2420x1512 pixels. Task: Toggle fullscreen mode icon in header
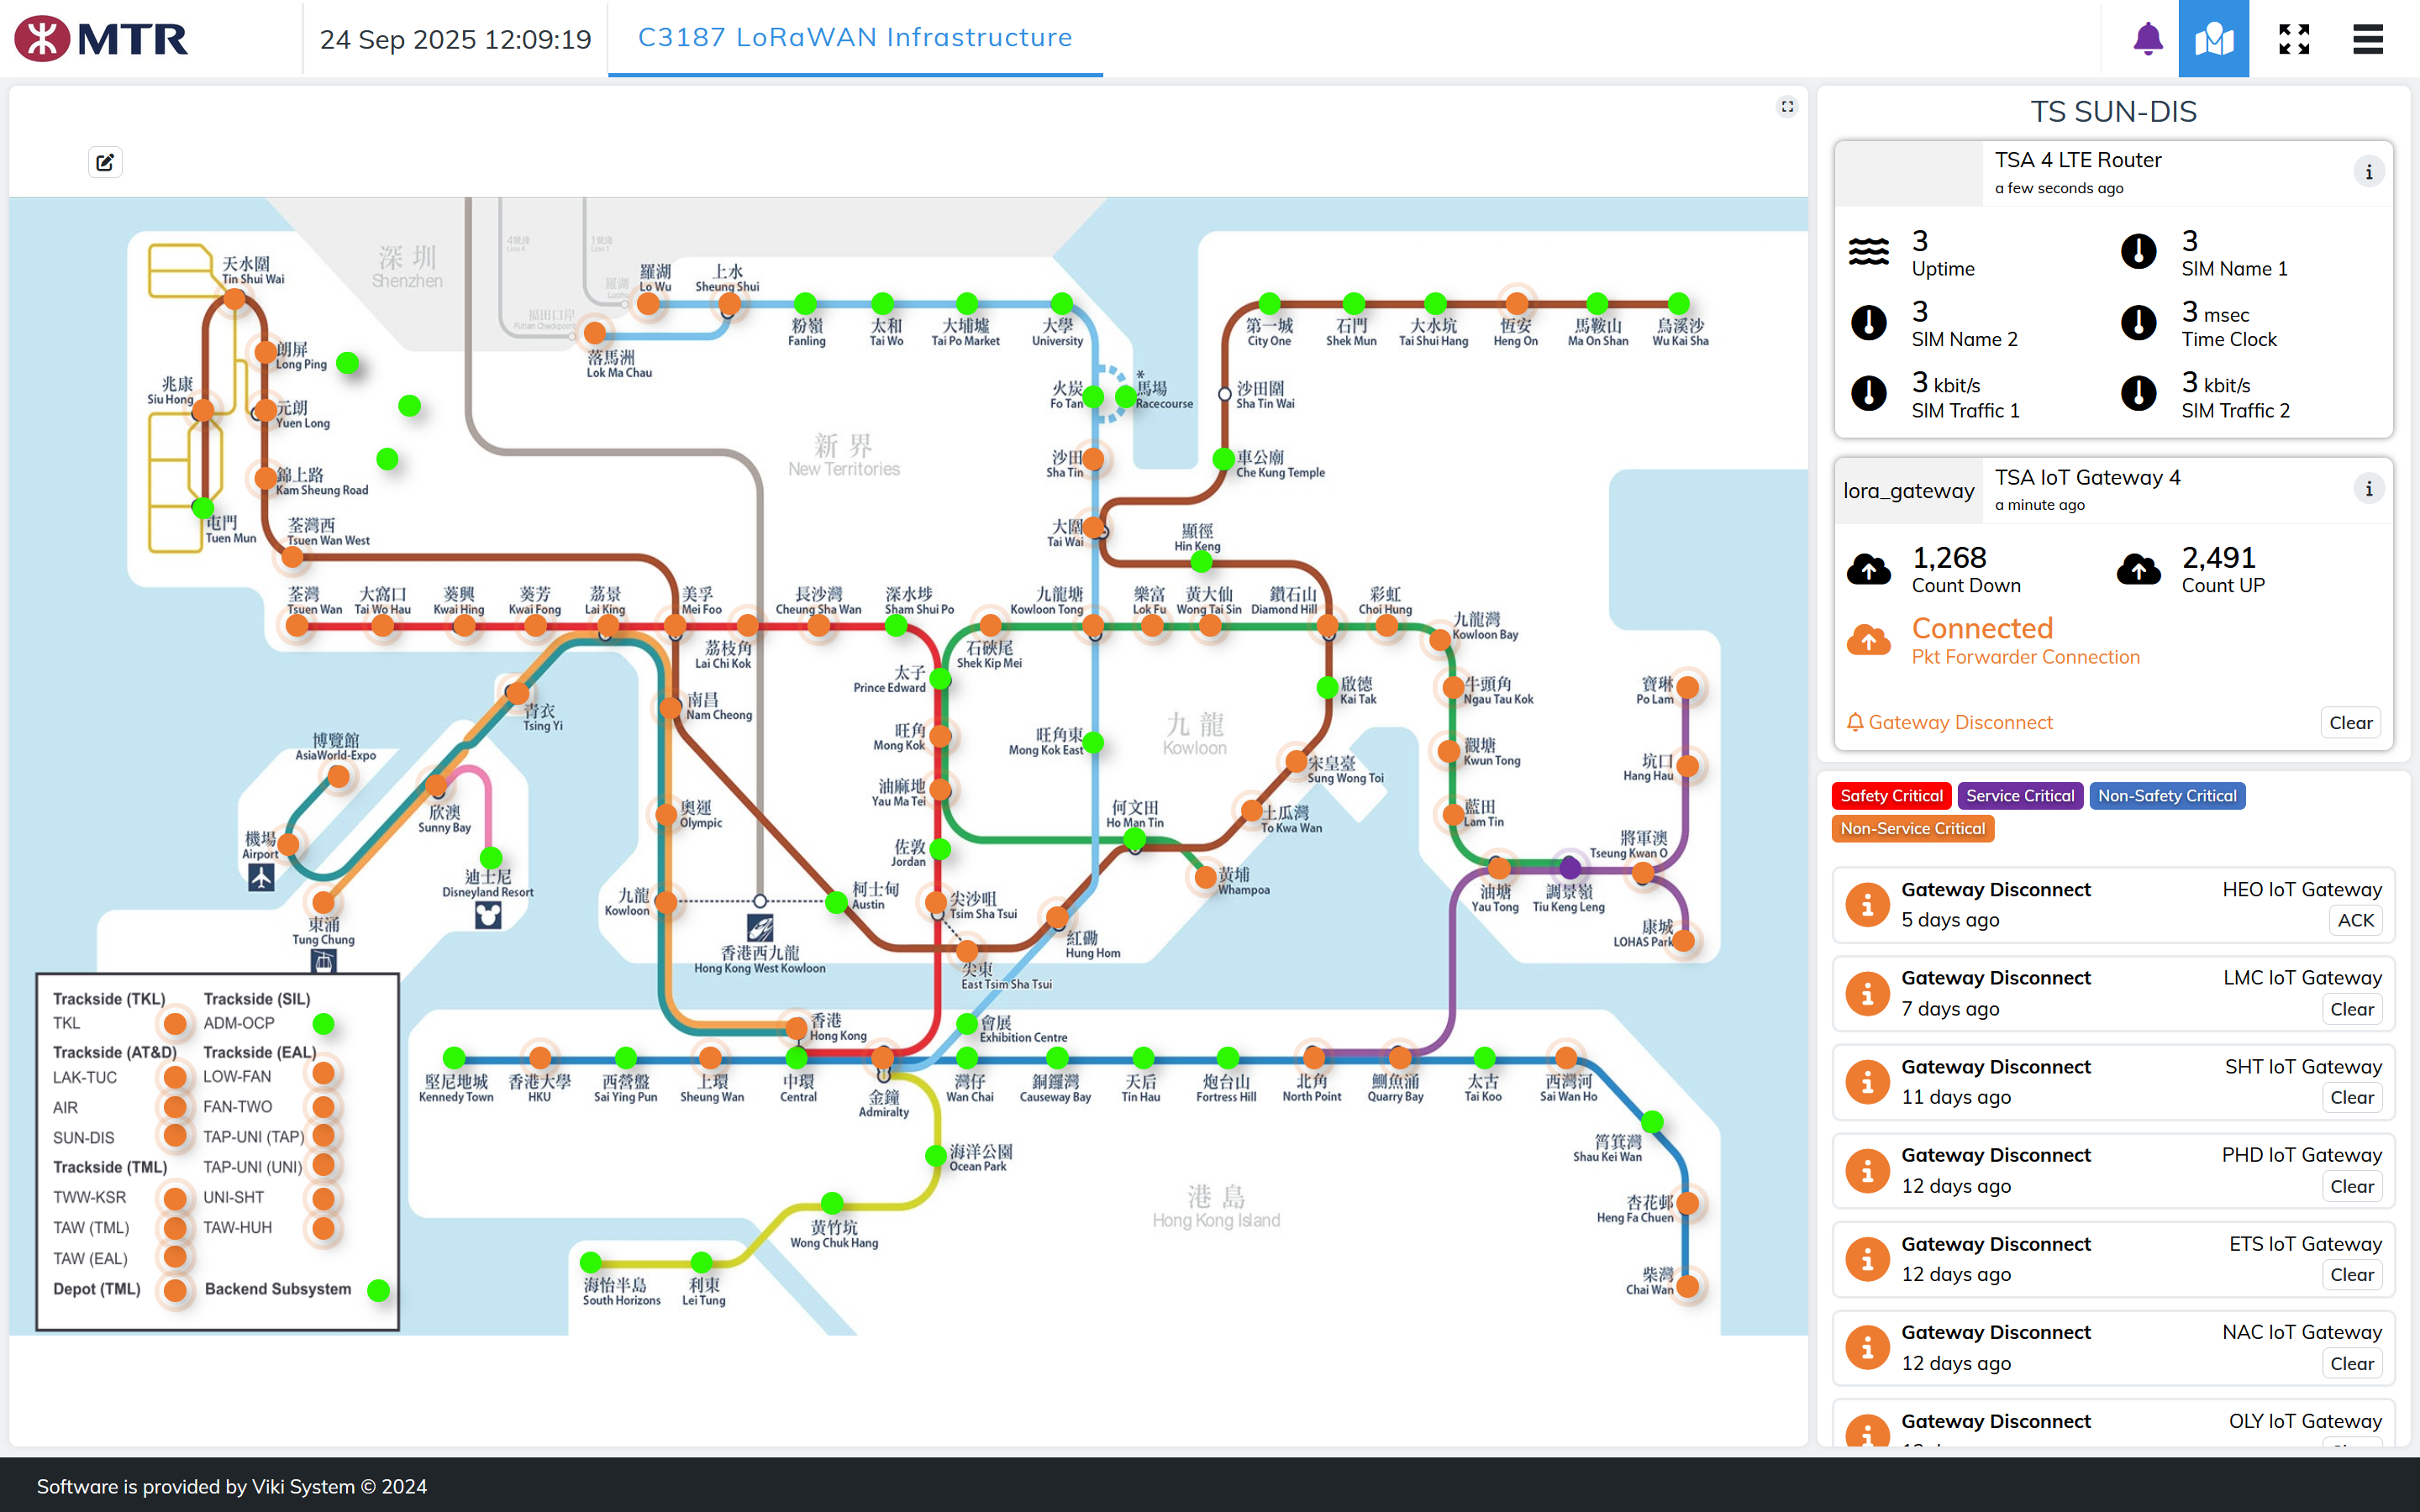2294,38
